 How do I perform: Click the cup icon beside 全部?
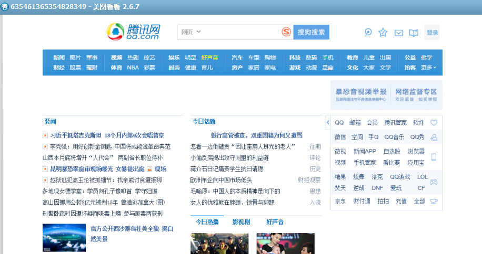coord(434,202)
